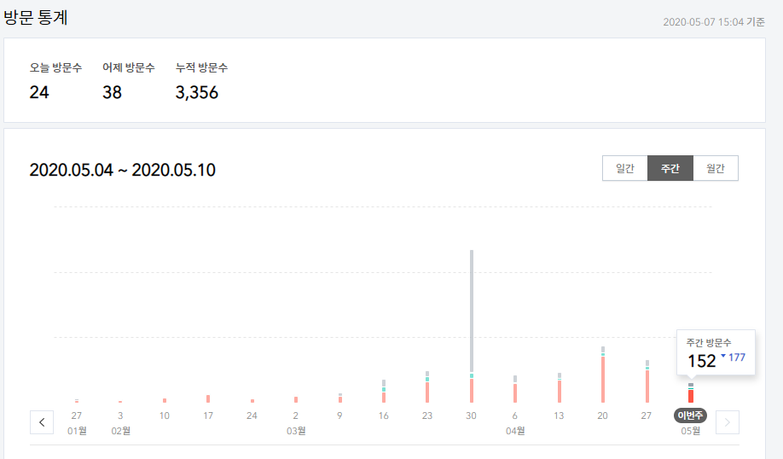Click the 어제 방문수 count 38

pyautogui.click(x=112, y=92)
